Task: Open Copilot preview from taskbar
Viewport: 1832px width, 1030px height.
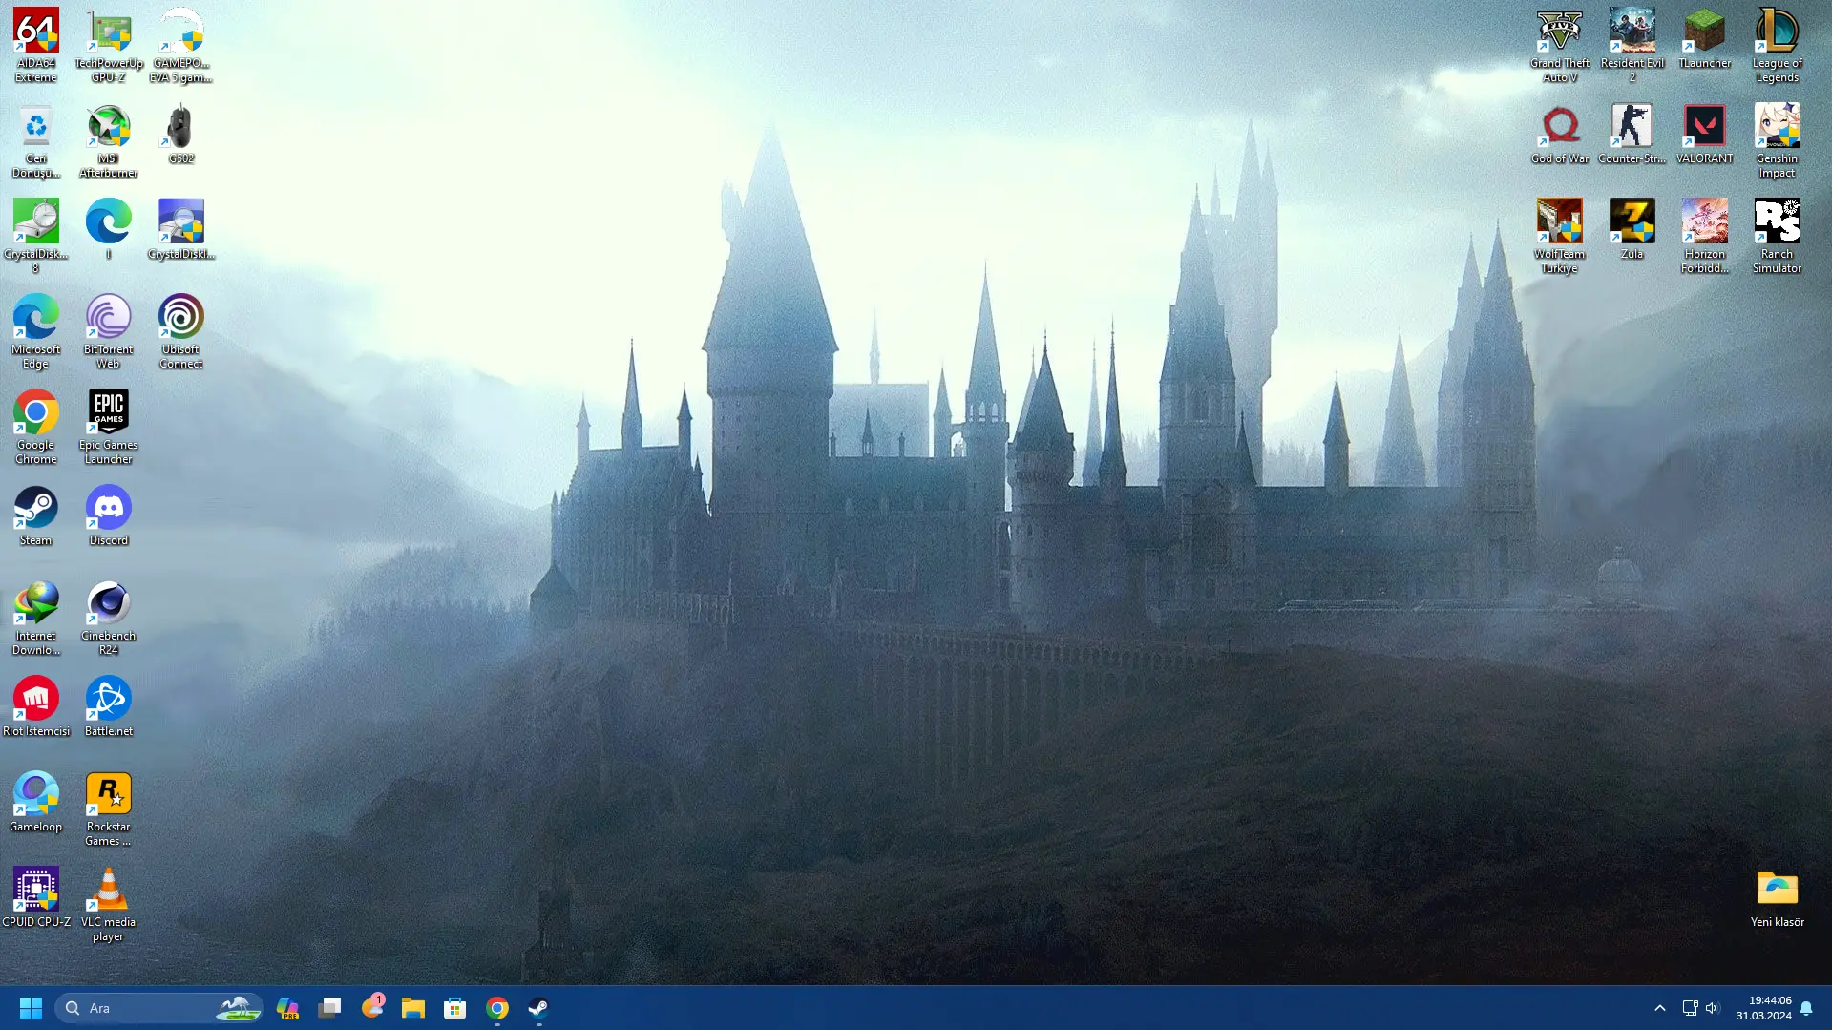Action: [x=287, y=1008]
